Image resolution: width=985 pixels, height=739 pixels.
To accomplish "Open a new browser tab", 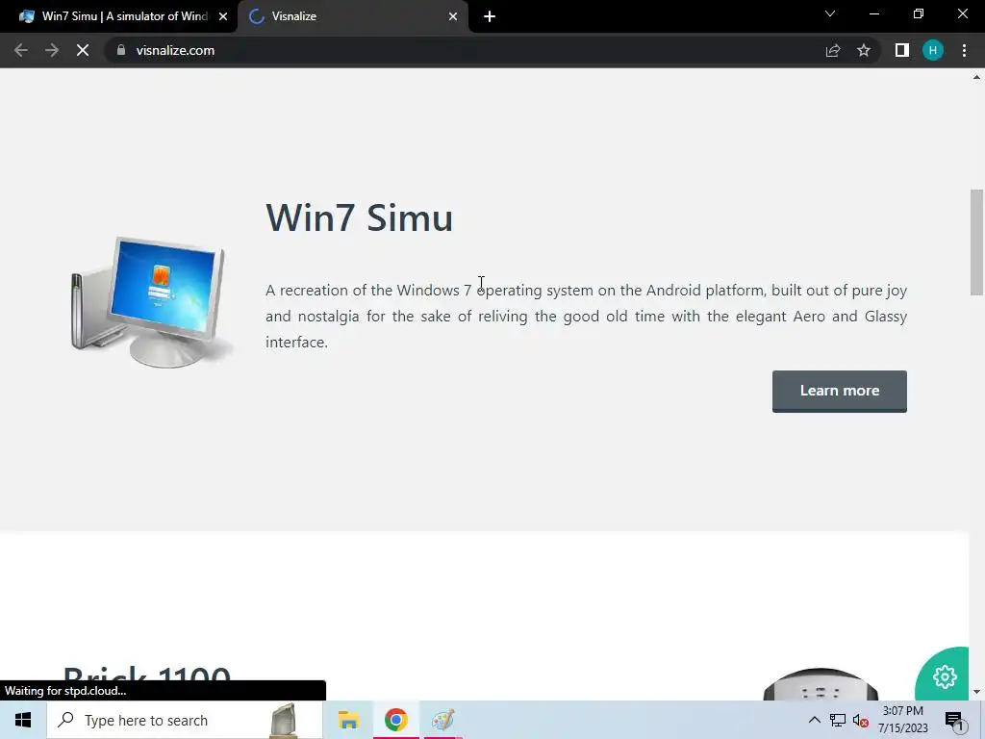I will 490,17.
